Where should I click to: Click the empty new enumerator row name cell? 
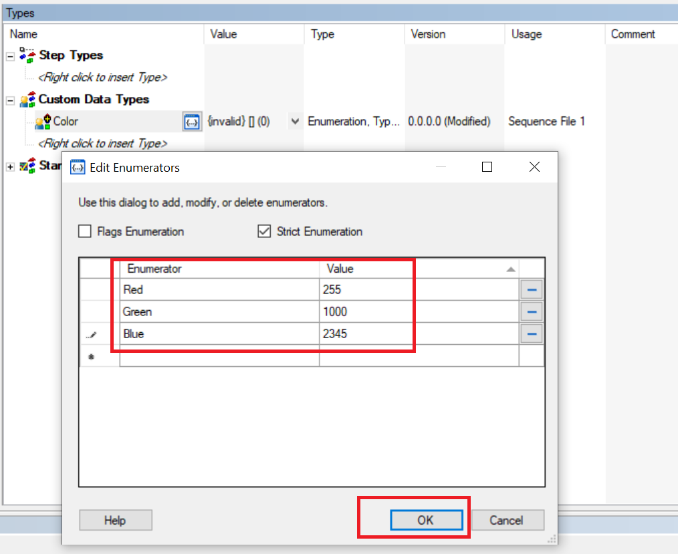pyautogui.click(x=219, y=358)
